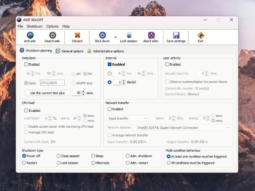Click the Average network transfer checkbox
255x191 pixels.
tap(110, 135)
